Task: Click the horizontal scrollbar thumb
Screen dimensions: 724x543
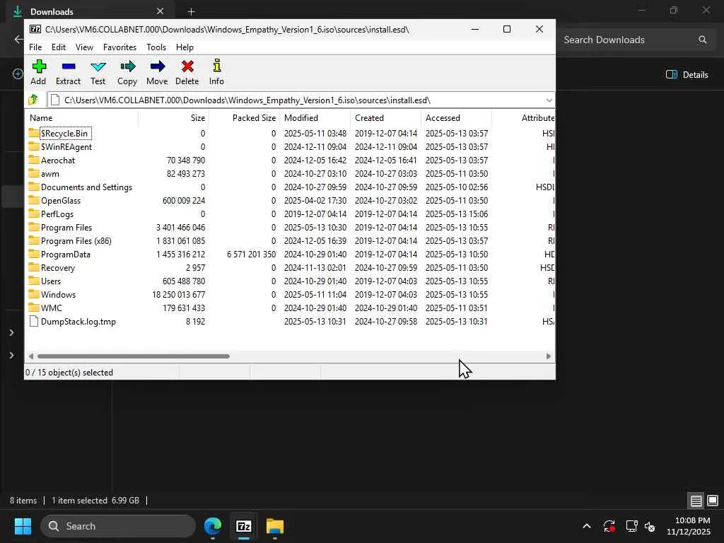Action: coord(133,356)
